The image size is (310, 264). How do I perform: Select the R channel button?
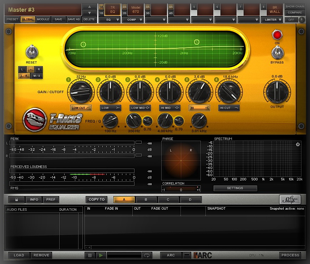[39, 69]
